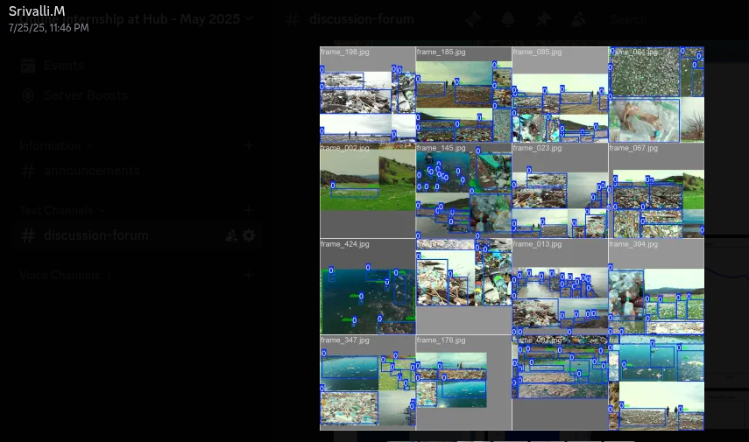Open the Threads icon in channel header

pos(473,19)
